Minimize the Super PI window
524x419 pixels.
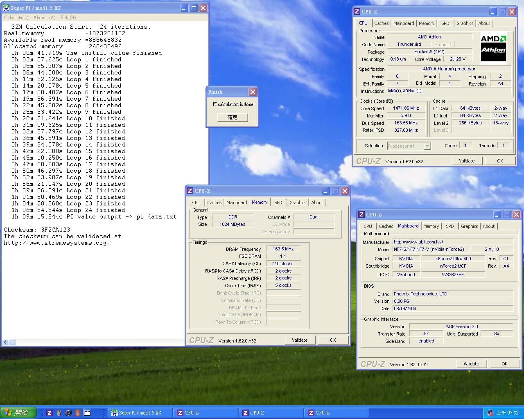(184, 8)
